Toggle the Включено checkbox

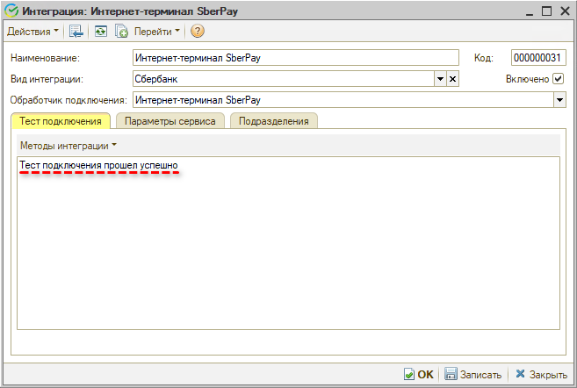558,79
